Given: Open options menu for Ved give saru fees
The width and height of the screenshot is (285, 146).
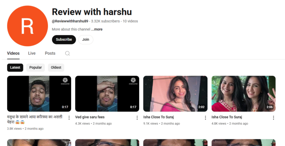Looking at the screenshot, I should point(137,118).
